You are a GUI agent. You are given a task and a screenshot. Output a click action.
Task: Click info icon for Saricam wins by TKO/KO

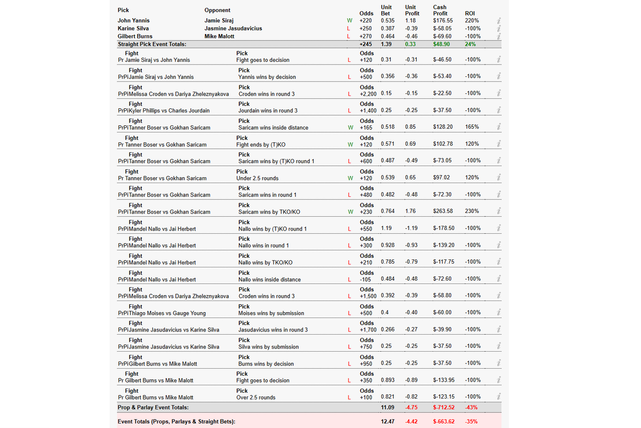click(498, 212)
